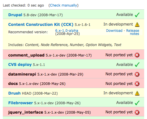Click jquery_interface version 5.x-1.x-dev (2008-May-05)
Viewport: 147px width, 119px height.
click(68, 112)
